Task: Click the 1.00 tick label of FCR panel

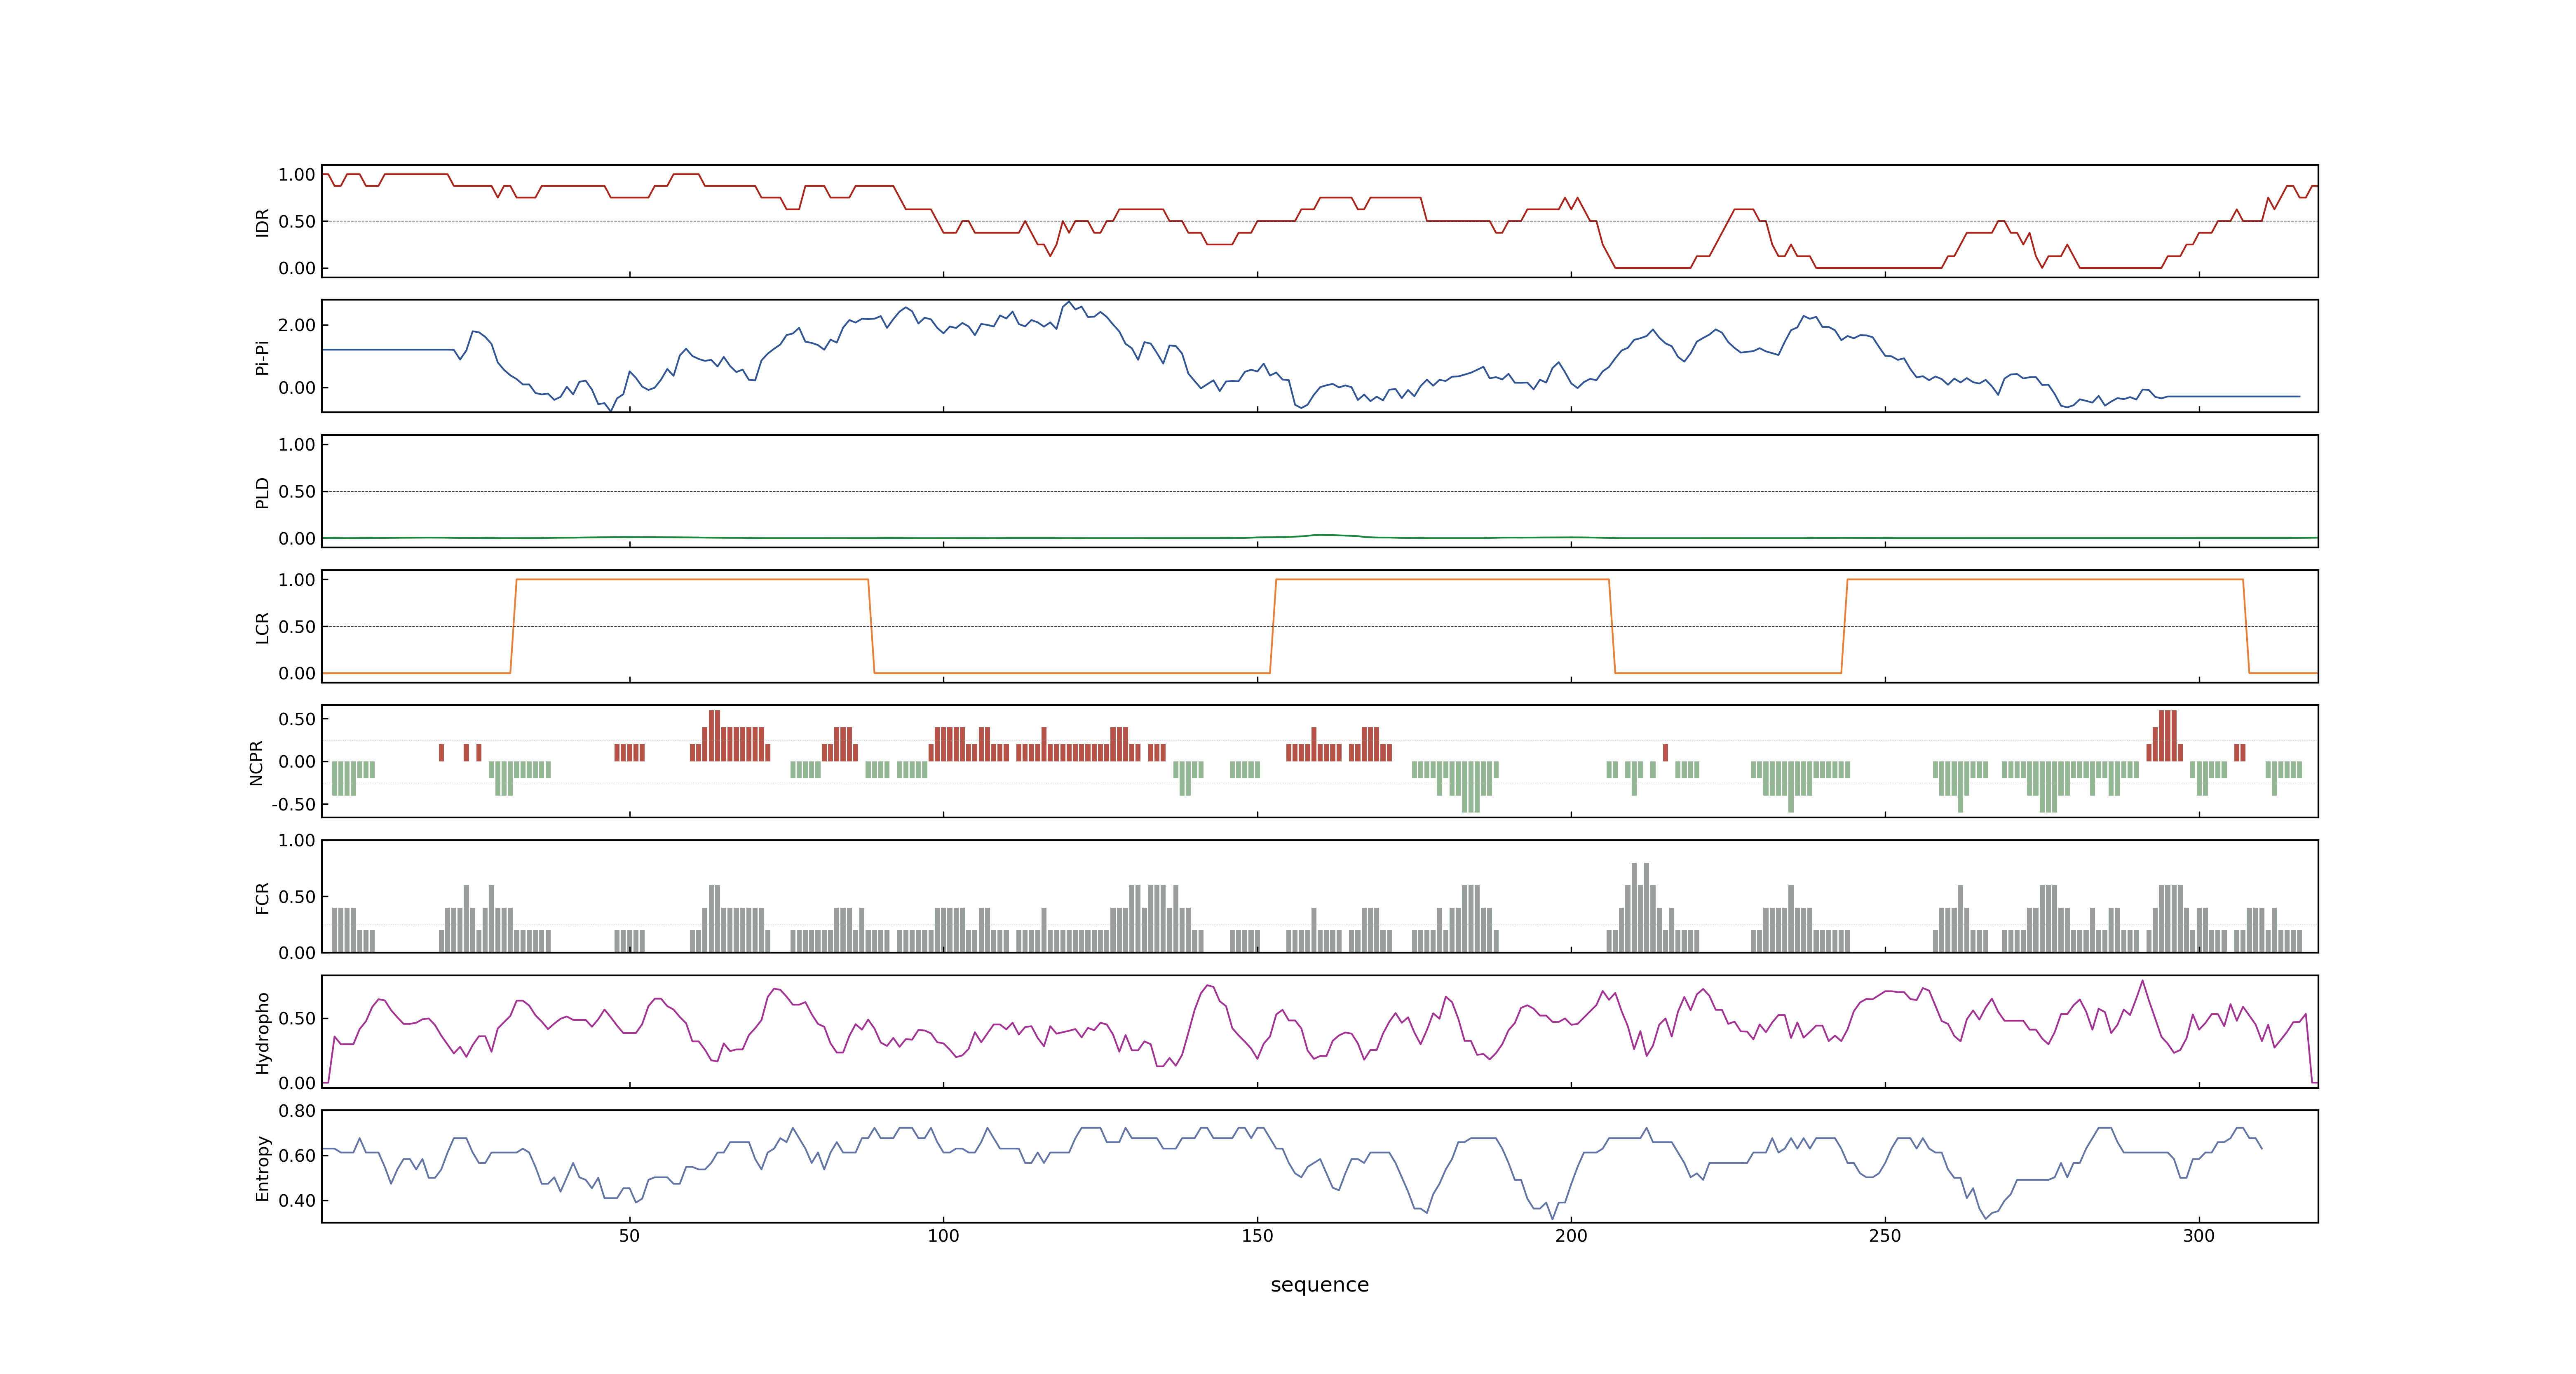Action: 297,841
